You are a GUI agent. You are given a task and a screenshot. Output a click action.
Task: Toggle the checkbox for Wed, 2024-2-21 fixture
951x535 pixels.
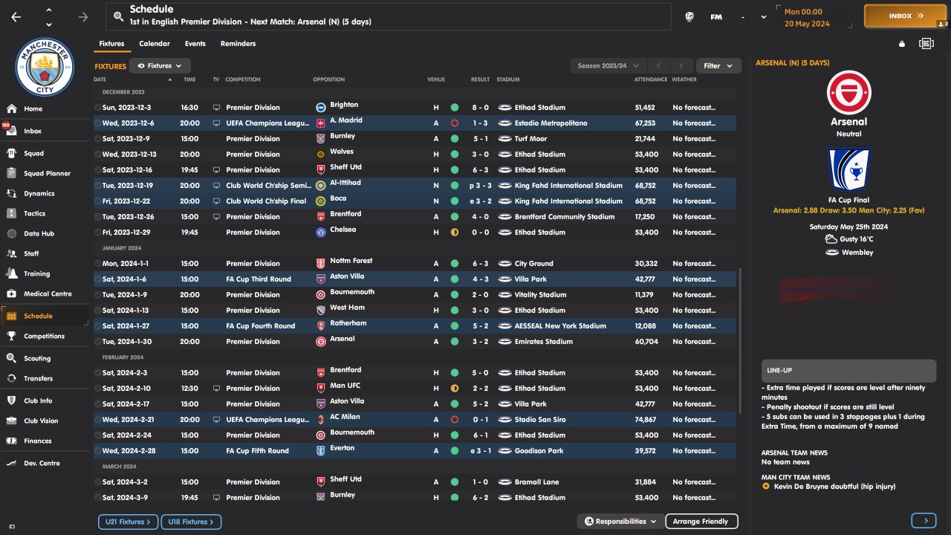tap(98, 420)
